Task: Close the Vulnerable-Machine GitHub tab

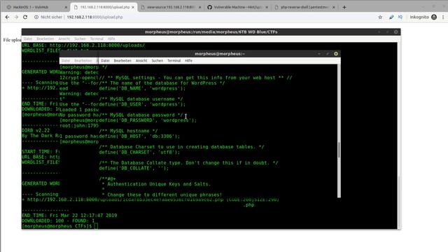Action: [267, 7]
